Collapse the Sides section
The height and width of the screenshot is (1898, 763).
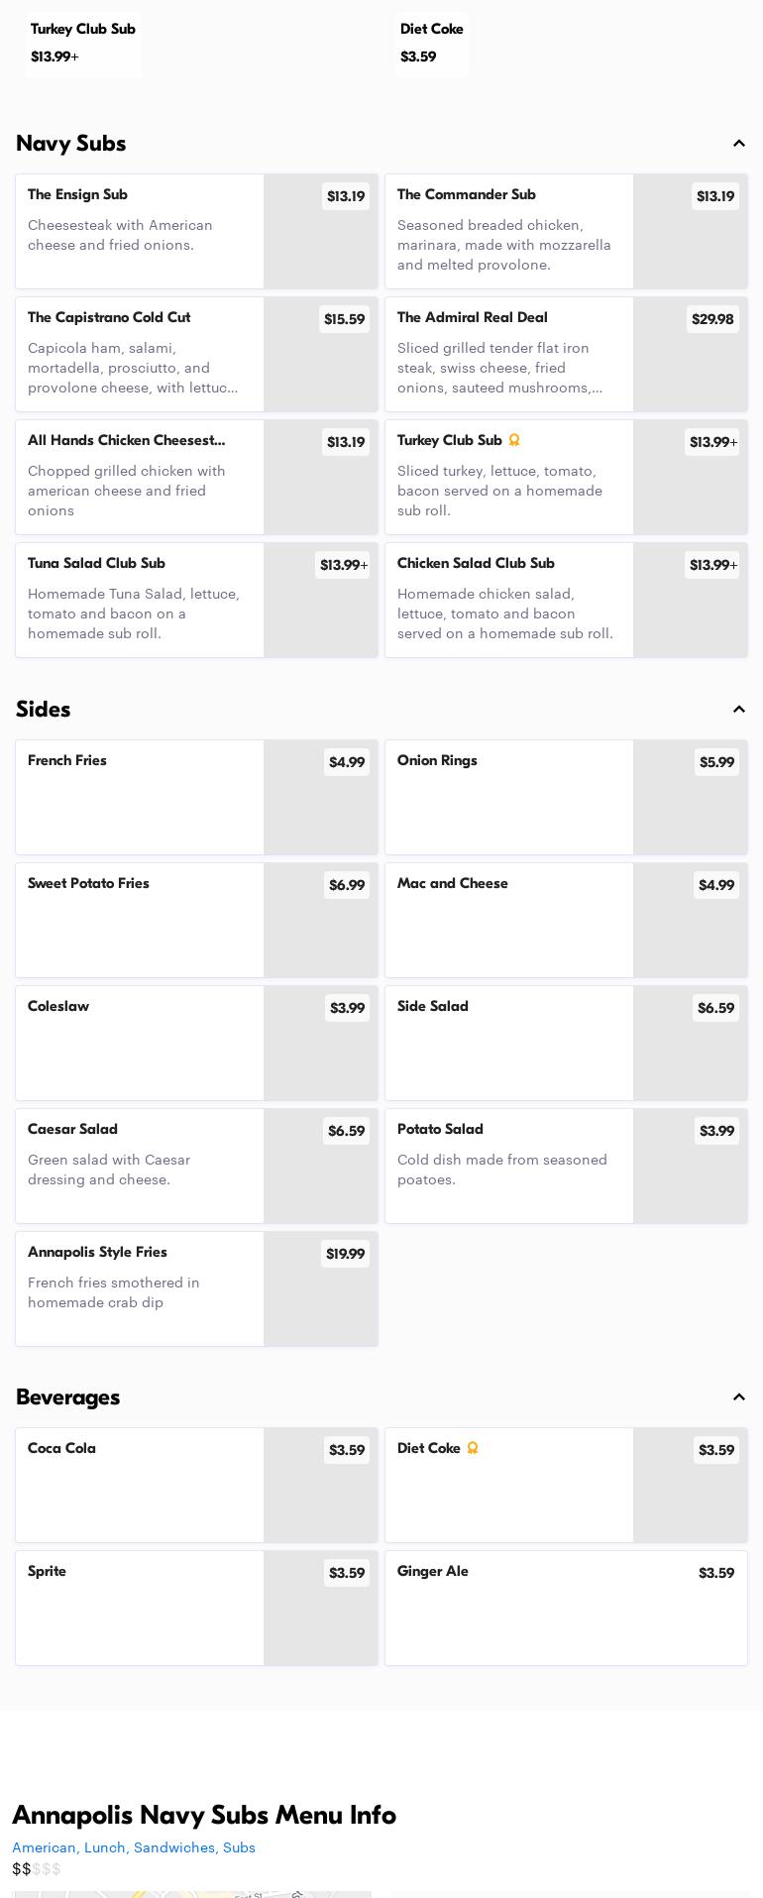[x=739, y=710]
